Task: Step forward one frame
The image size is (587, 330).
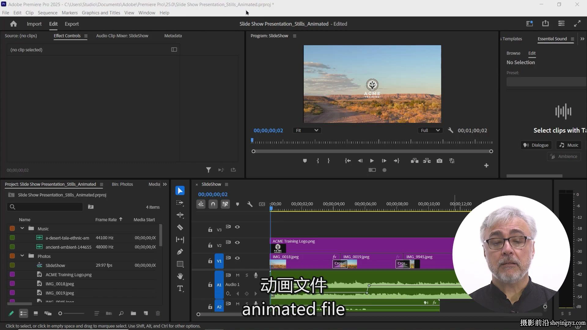Action: 384,161
